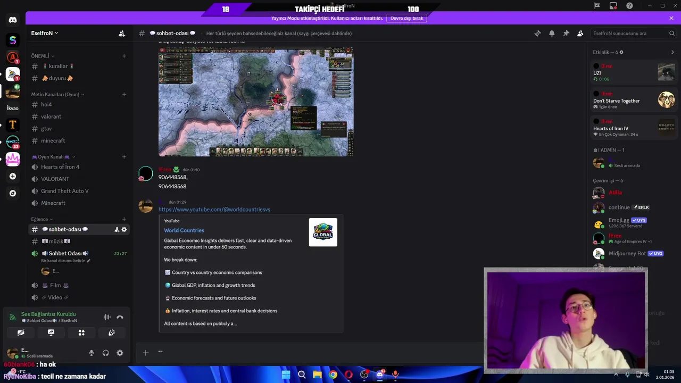Switch to the hoi4 text channel
Viewport: 681px width, 383px height.
point(79,104)
